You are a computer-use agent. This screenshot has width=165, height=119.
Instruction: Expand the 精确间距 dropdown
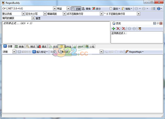coord(64,14)
